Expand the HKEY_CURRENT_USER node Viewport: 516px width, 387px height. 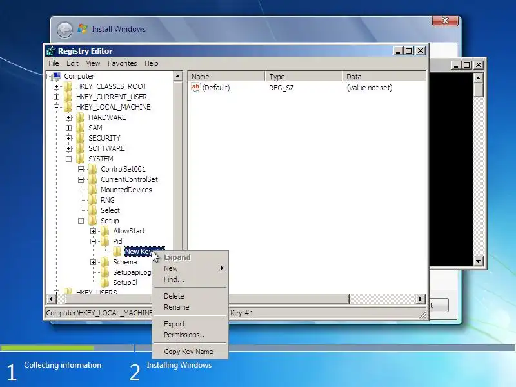[x=57, y=97]
